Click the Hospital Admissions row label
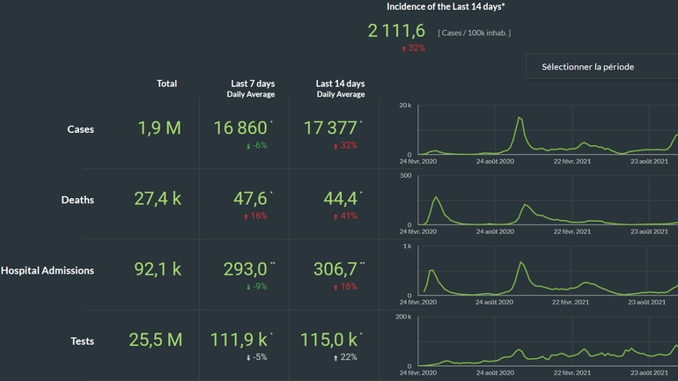The height and width of the screenshot is (381, 678). click(x=47, y=270)
